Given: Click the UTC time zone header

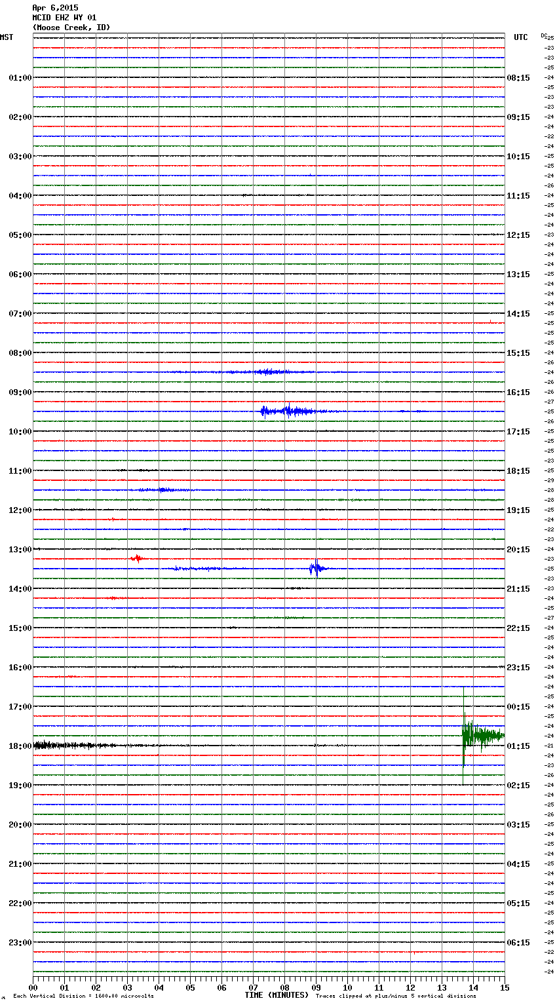Looking at the screenshot, I should coord(521,37).
